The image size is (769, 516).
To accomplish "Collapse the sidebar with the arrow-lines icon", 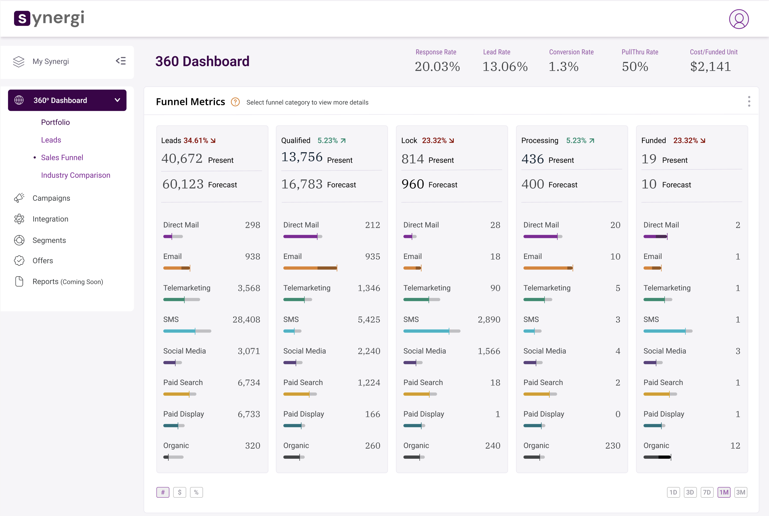I will click(121, 61).
